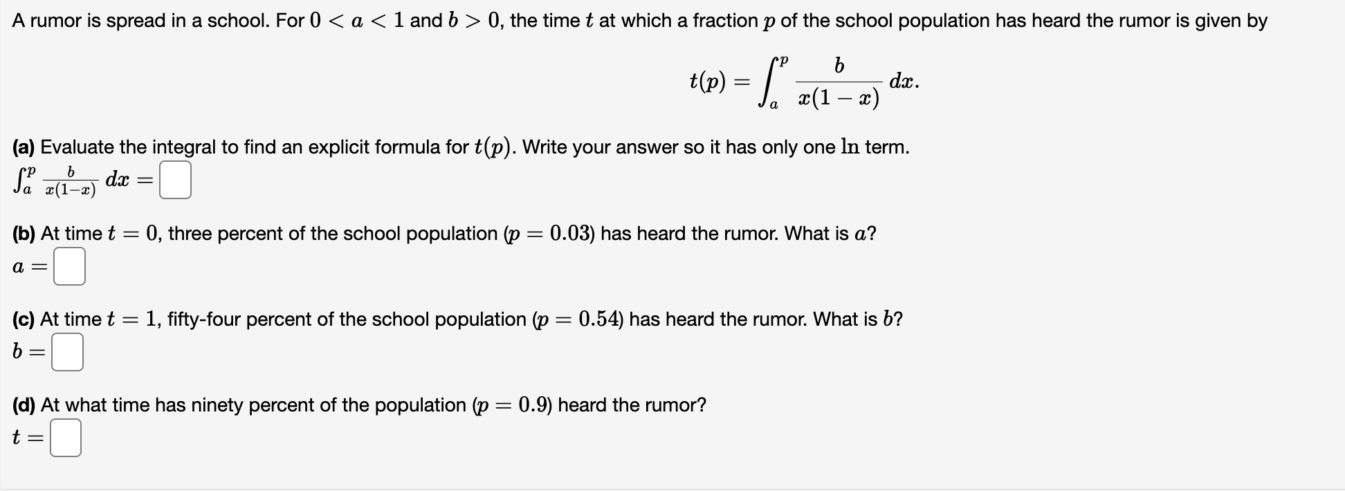1345x491 pixels.
Task: Click the bolded label (b)
Action: pos(23,234)
